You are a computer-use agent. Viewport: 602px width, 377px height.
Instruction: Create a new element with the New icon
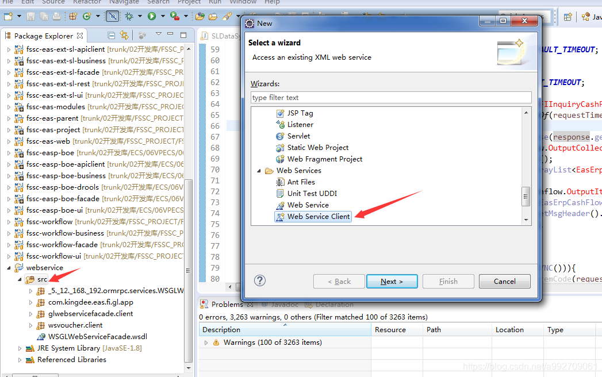8,16
